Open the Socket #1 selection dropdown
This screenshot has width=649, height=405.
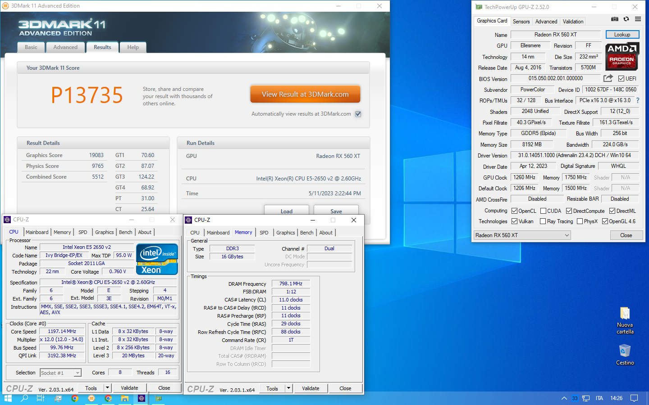click(x=61, y=373)
